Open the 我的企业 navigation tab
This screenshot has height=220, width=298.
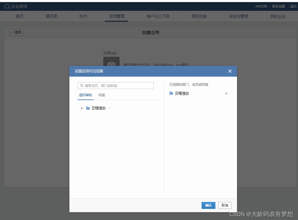(278, 16)
